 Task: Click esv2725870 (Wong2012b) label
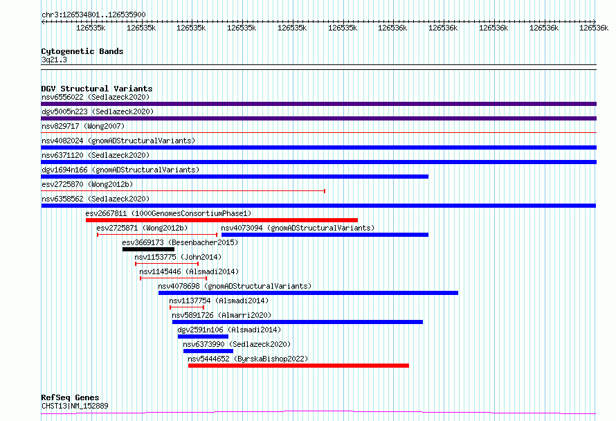point(87,184)
